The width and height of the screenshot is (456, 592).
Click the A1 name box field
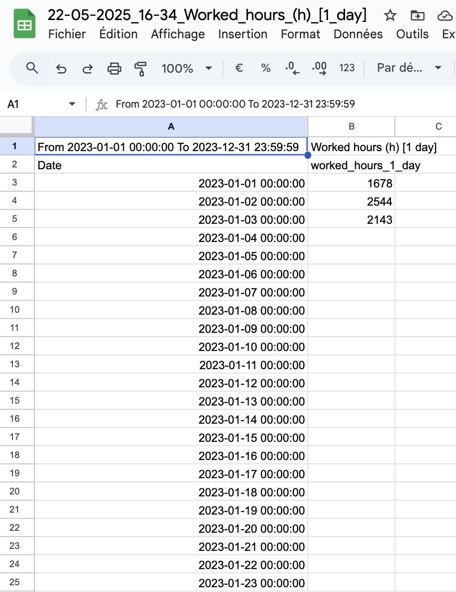[36, 104]
